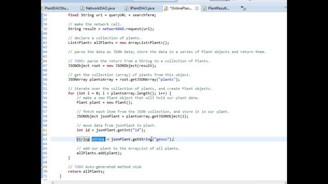Select the *OnlinePlan... editor tab
The width and height of the screenshot is (328, 184).
181,8
